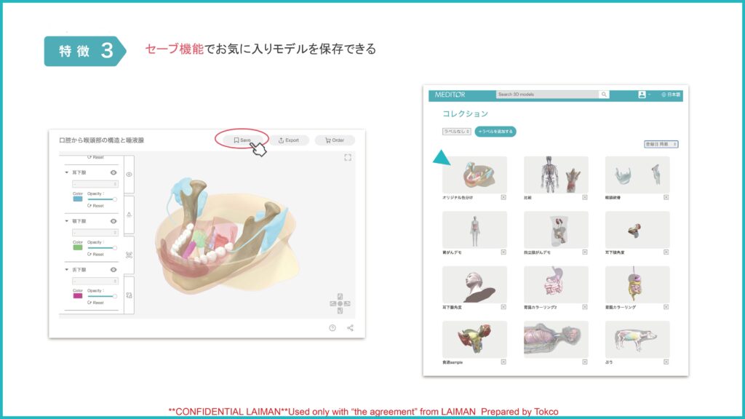This screenshot has width=745, height=419.
Task: Click the MEDITOR logo in header
Action: point(450,95)
